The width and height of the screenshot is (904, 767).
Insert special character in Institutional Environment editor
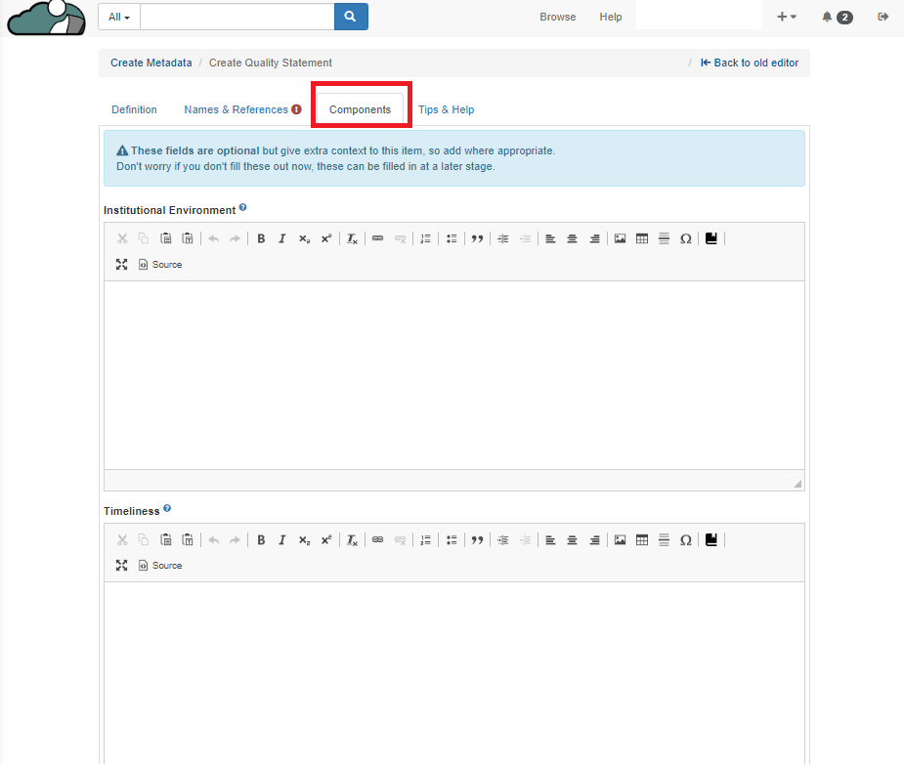(x=685, y=238)
